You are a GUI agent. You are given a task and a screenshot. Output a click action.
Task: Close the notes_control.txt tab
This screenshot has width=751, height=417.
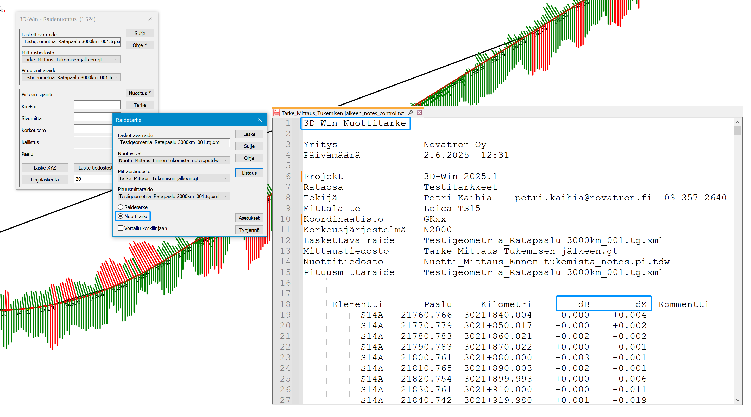point(419,113)
